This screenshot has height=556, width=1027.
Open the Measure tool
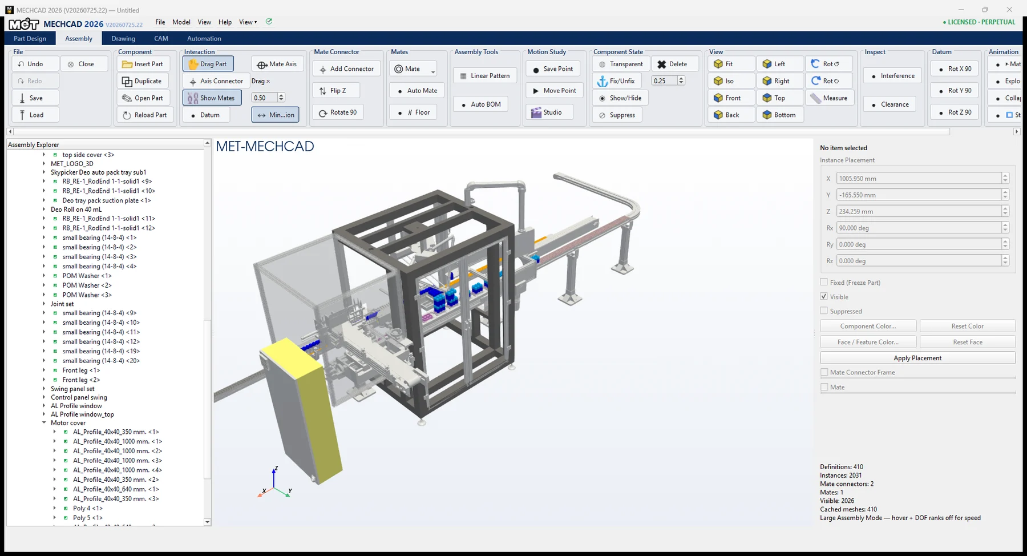coord(830,98)
